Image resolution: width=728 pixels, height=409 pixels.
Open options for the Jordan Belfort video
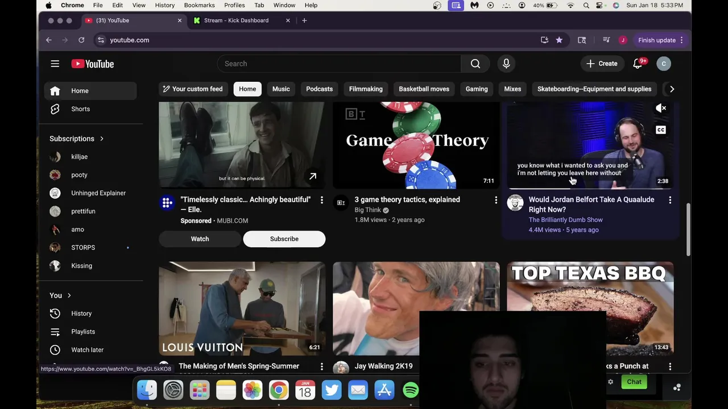pyautogui.click(x=670, y=200)
